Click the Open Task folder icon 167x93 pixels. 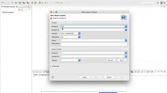[x=42, y=3]
